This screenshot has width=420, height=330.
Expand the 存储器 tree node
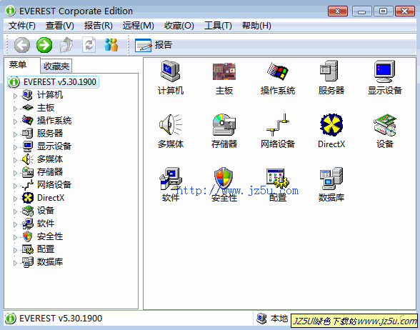coord(15,173)
